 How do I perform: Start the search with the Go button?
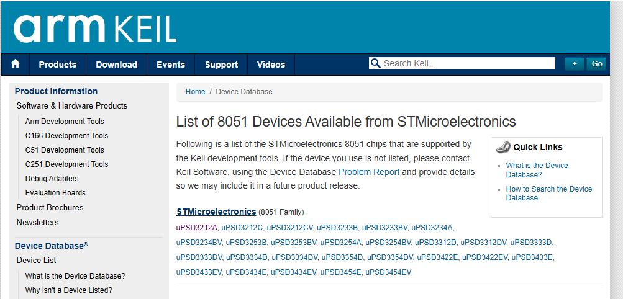pos(596,64)
